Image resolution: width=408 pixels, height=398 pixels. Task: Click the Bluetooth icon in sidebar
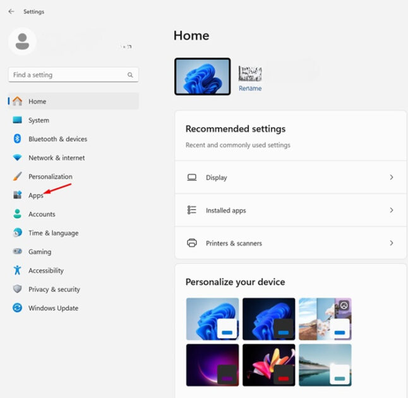[x=18, y=139]
